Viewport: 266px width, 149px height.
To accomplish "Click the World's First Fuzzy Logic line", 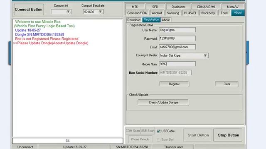I will pyautogui.click(x=44, y=26).
